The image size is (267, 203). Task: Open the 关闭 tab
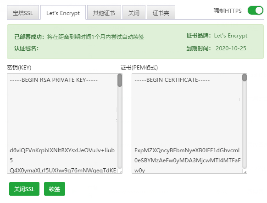tap(134, 12)
